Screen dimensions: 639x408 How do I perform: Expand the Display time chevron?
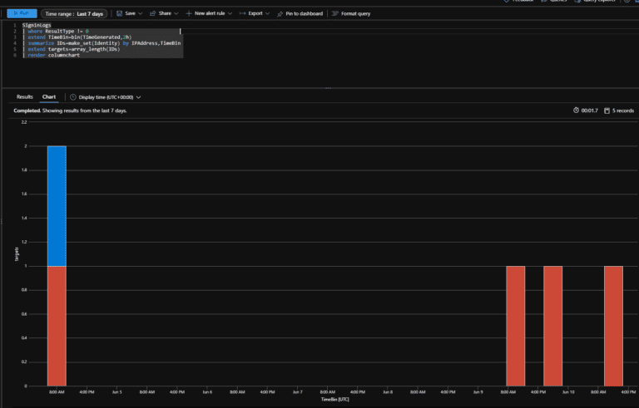139,97
